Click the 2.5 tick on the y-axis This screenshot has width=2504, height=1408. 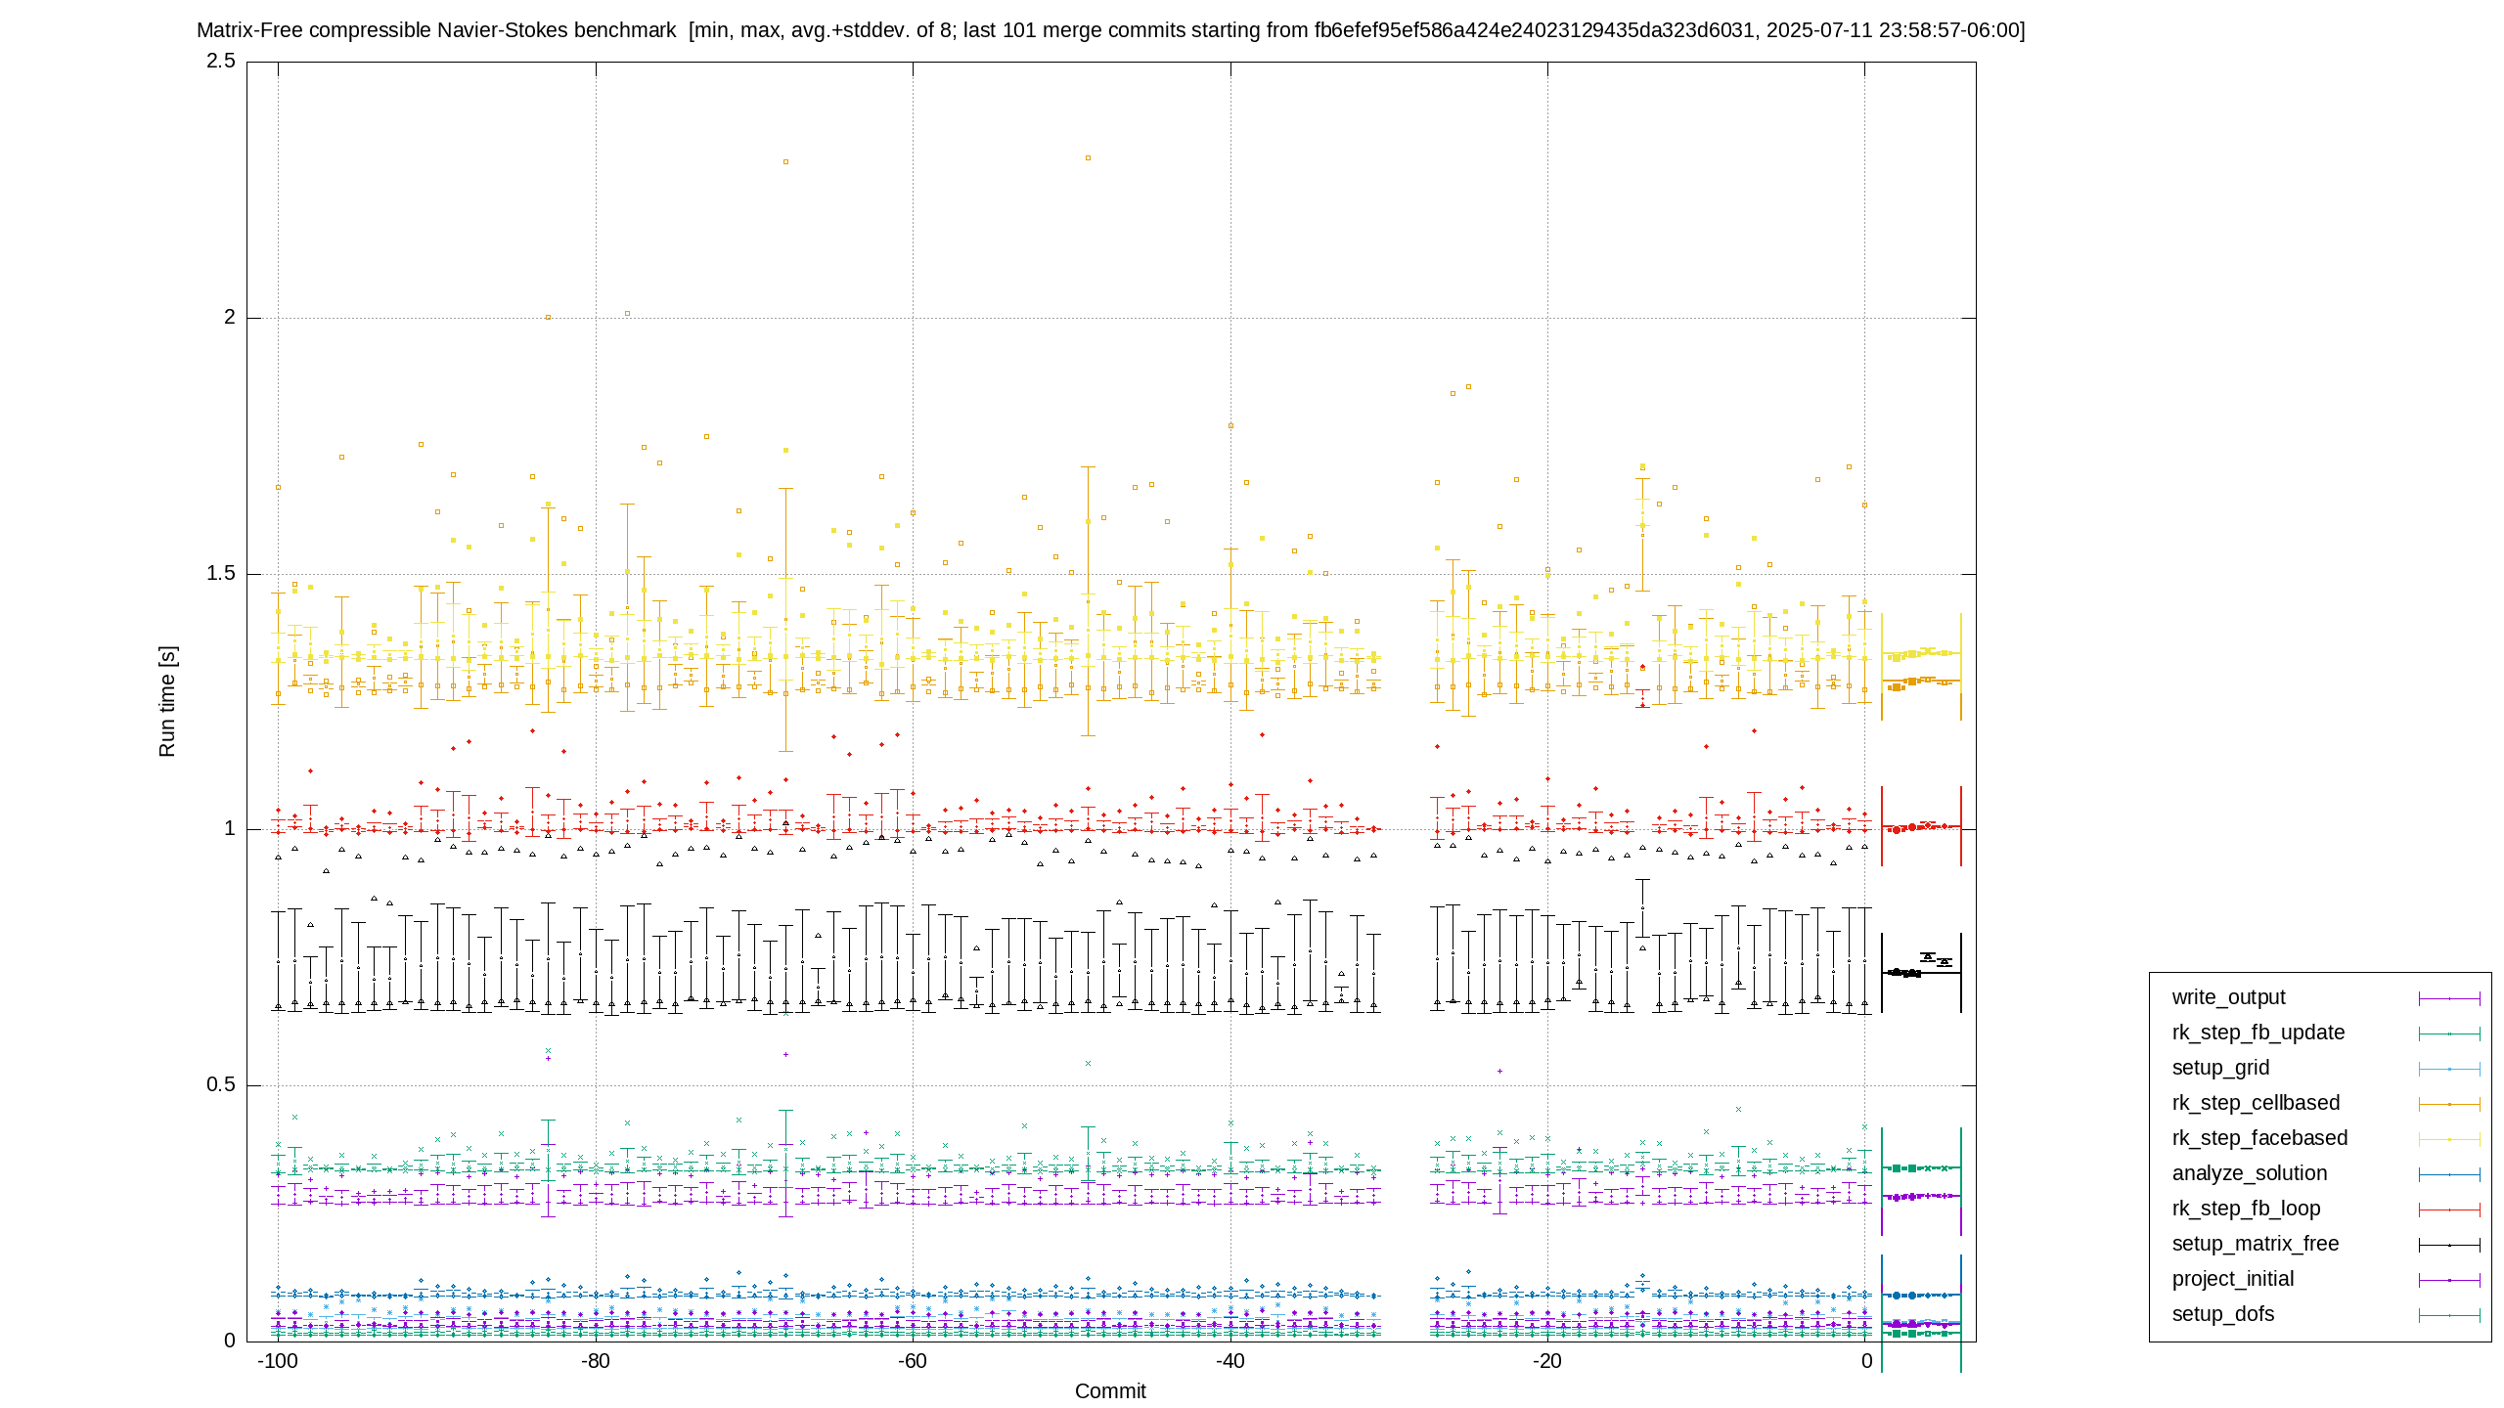[x=221, y=61]
